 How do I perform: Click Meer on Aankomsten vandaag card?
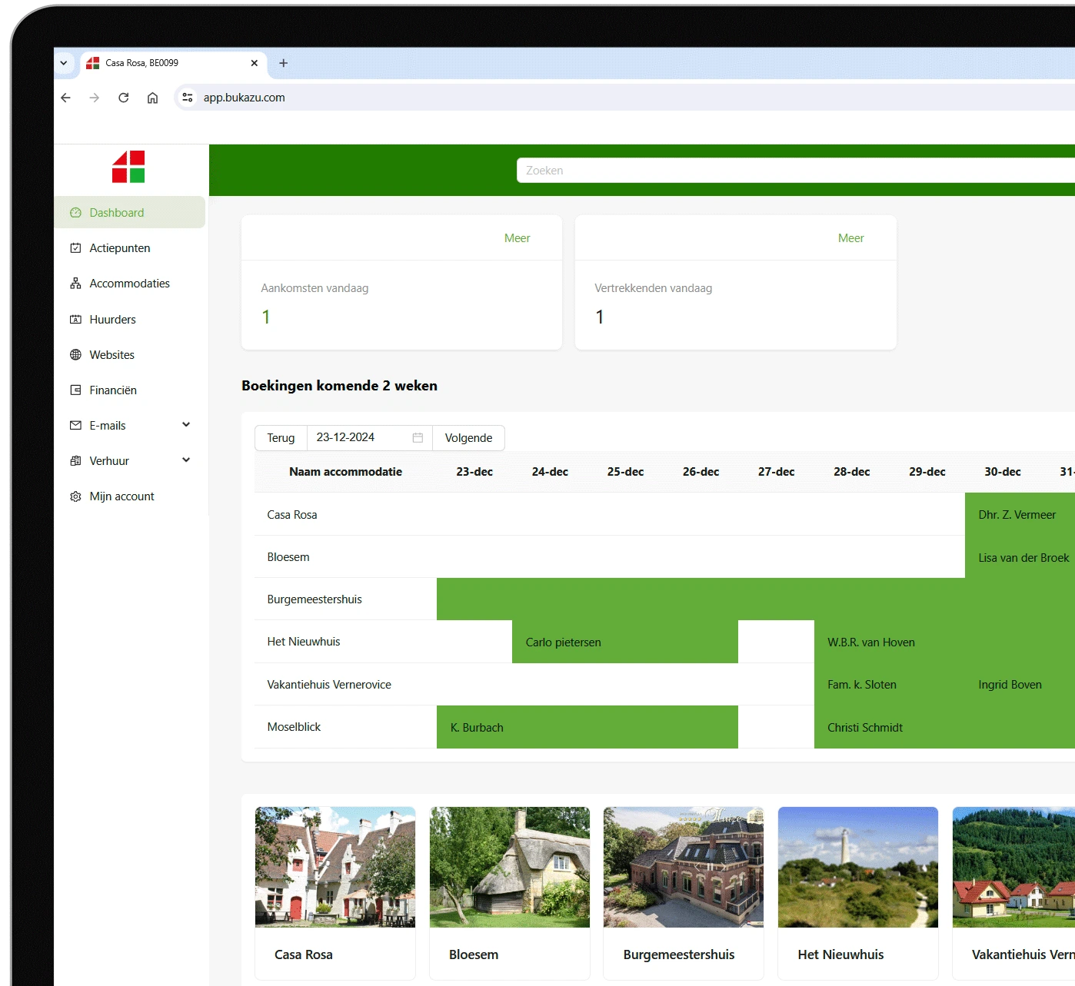[x=518, y=238]
